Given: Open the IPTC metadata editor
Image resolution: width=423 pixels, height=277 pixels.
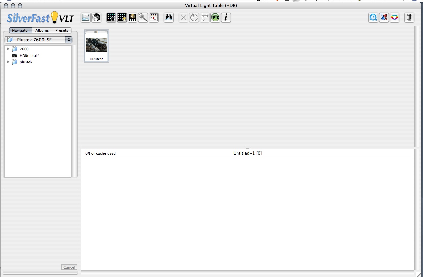Looking at the screenshot, I should coord(215,18).
